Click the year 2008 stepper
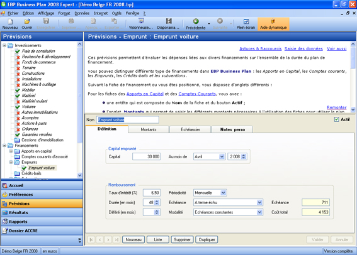Image resolution: width=357 pixels, height=255 pixels. pos(244,156)
